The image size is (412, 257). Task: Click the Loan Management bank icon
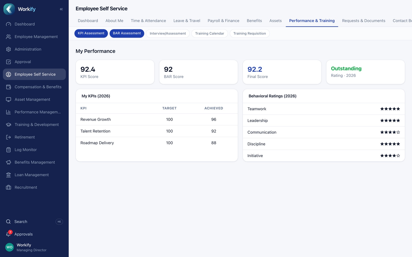pos(8,175)
